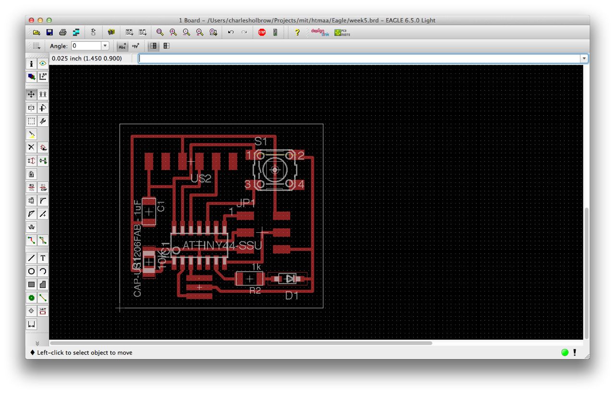Select the Show (eye) tool
This screenshot has height=394, width=615.
pyautogui.click(x=43, y=63)
